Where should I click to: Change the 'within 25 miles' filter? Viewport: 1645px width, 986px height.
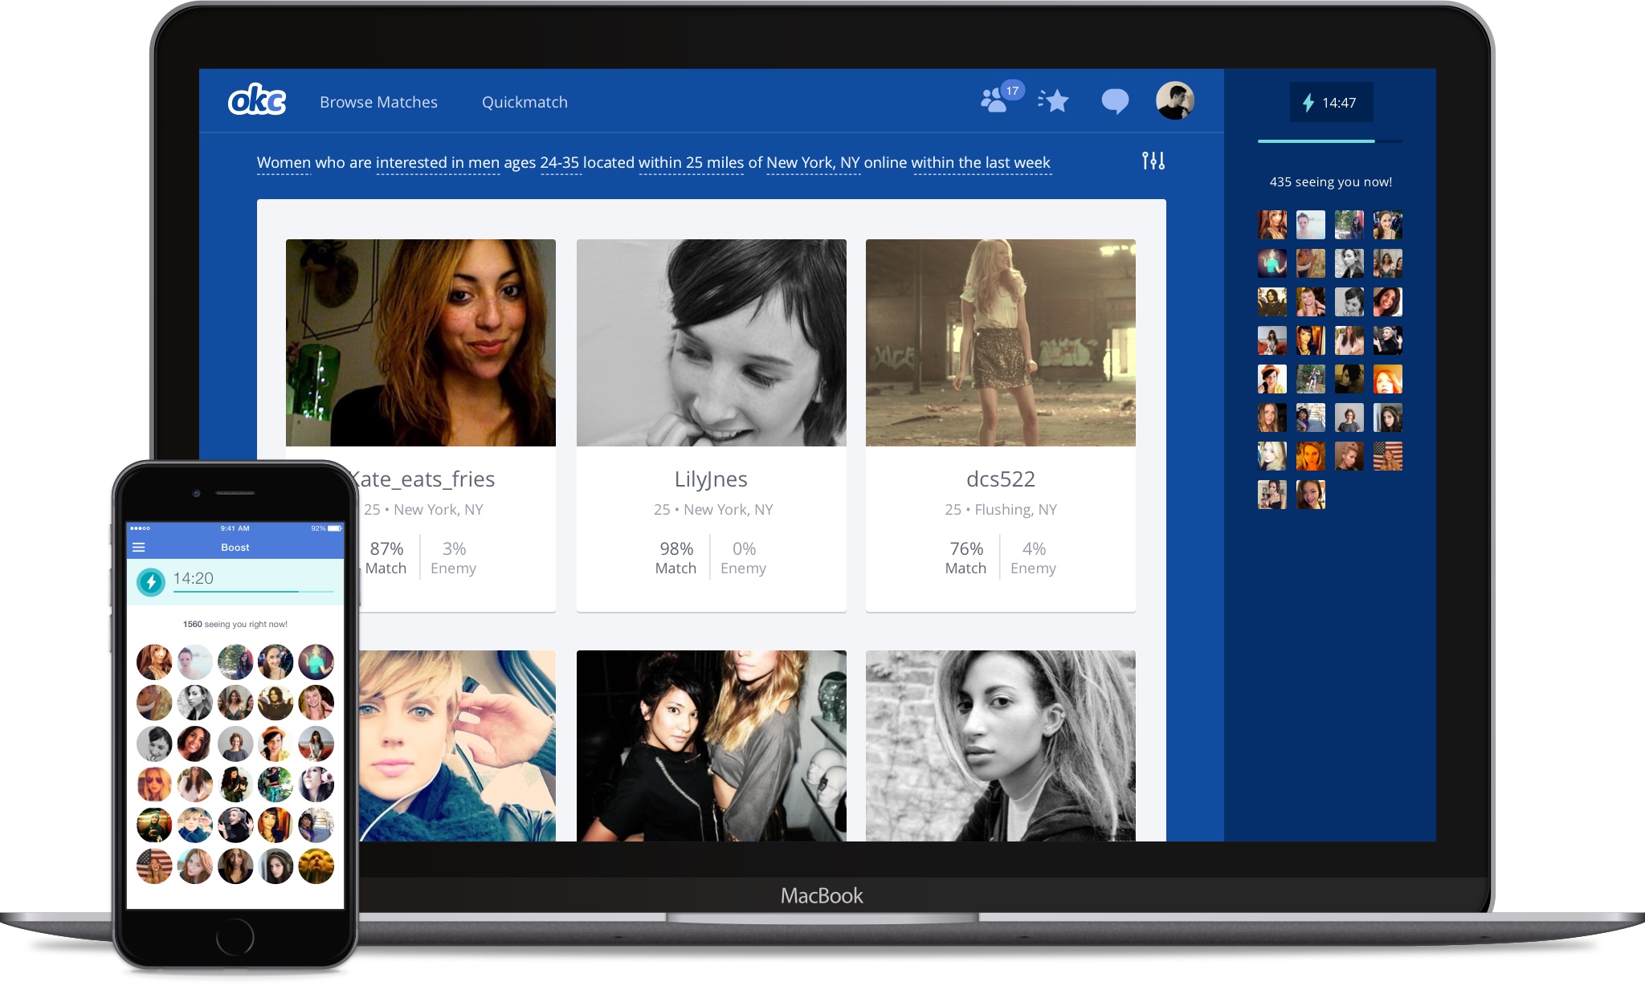[x=691, y=163]
